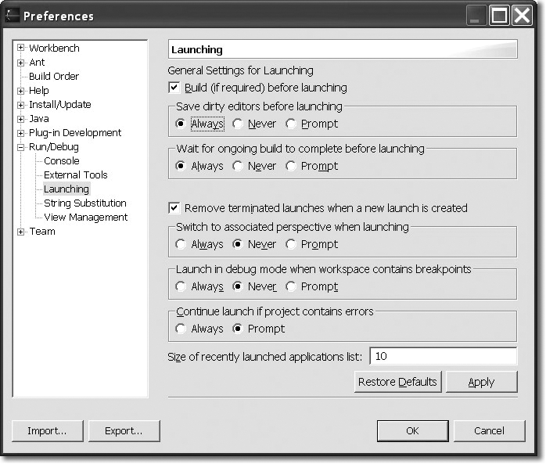
Task: Expand the Team tree node
Action: tap(21, 232)
